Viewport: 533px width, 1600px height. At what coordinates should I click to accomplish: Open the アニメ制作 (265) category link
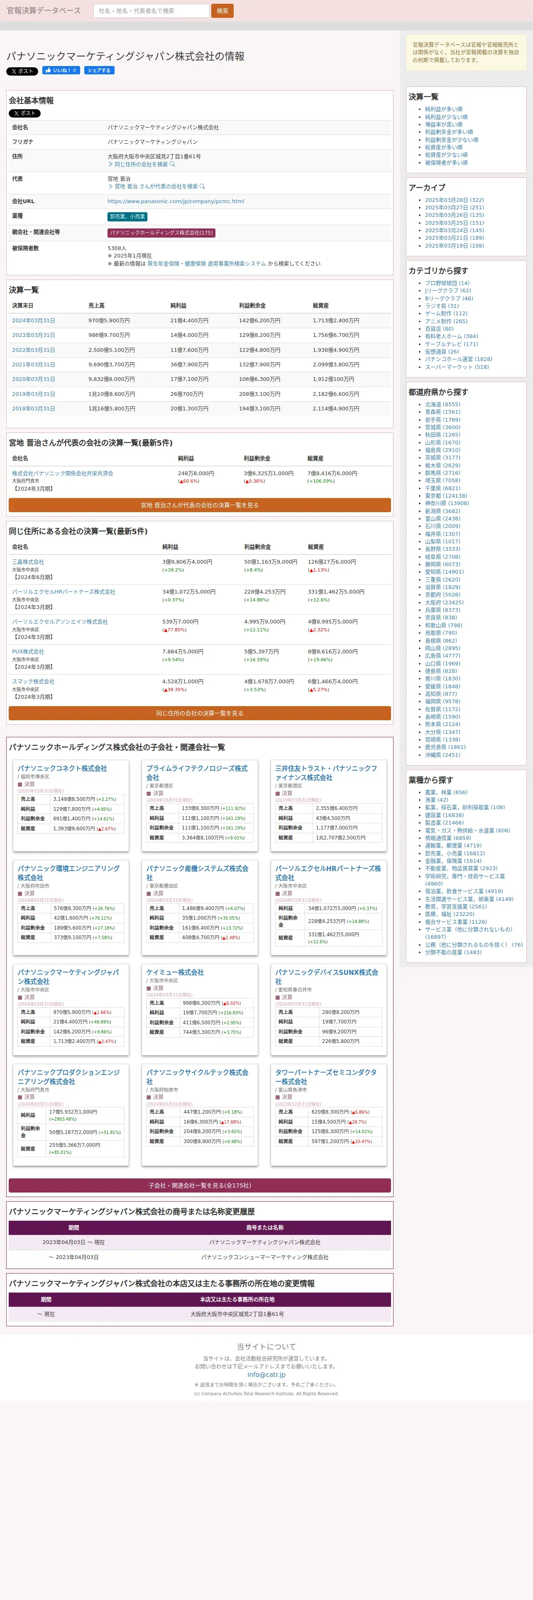pyautogui.click(x=446, y=321)
